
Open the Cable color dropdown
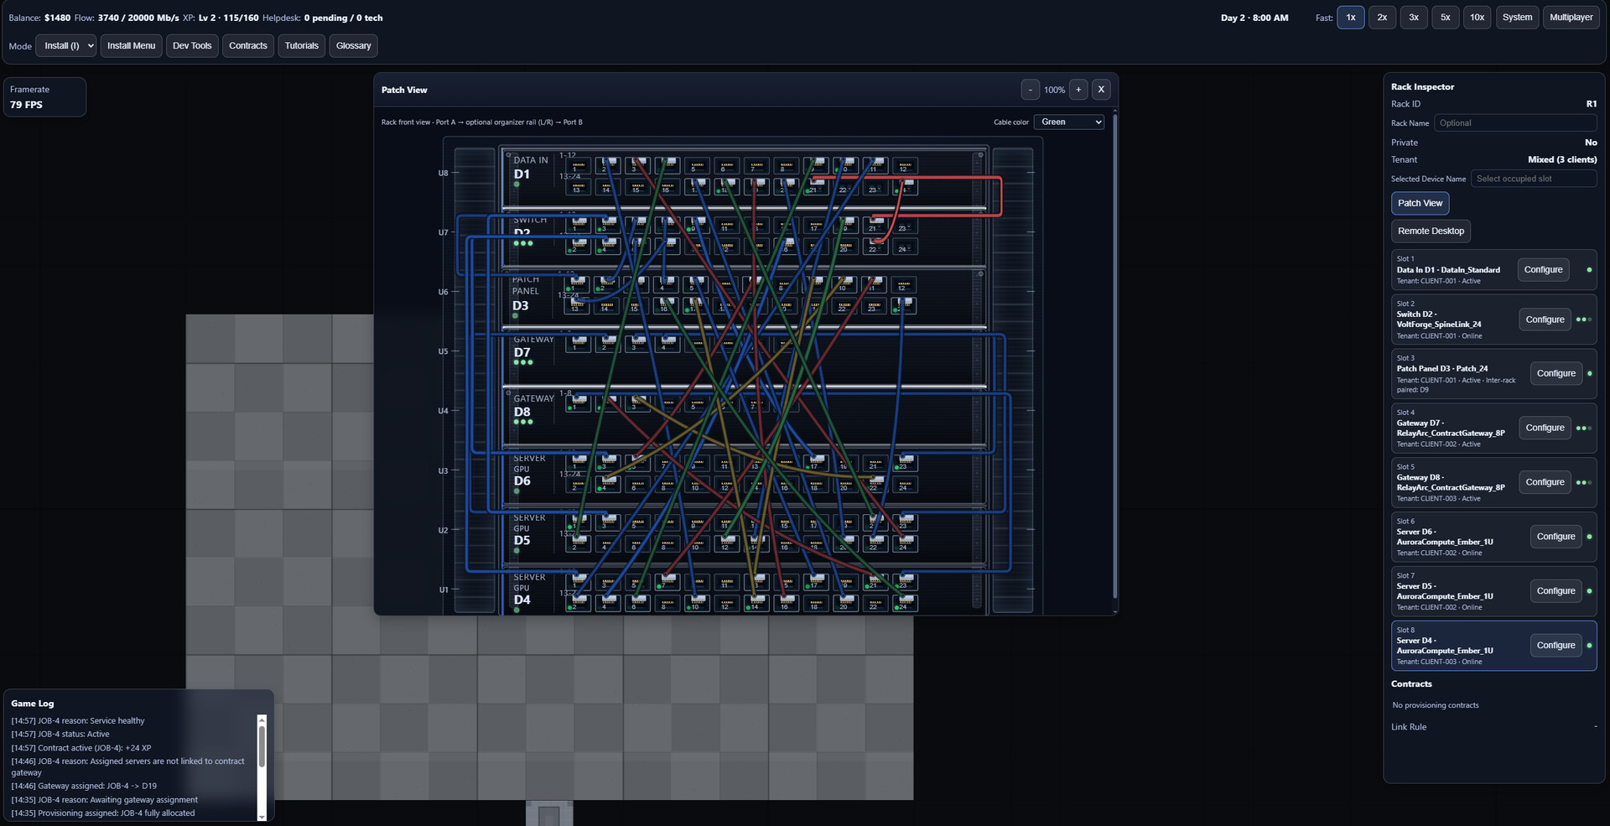tap(1068, 122)
